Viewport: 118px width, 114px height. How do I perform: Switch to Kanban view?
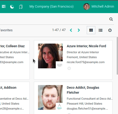tap(91, 30)
